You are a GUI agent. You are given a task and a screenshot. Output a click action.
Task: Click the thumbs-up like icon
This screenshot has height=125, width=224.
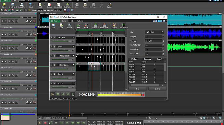154,21
